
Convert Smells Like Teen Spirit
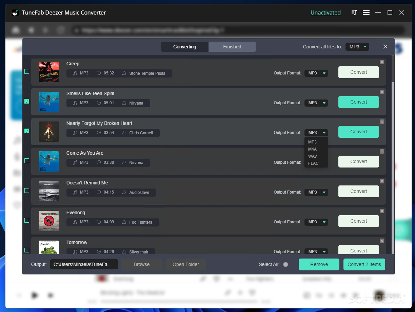point(359,102)
